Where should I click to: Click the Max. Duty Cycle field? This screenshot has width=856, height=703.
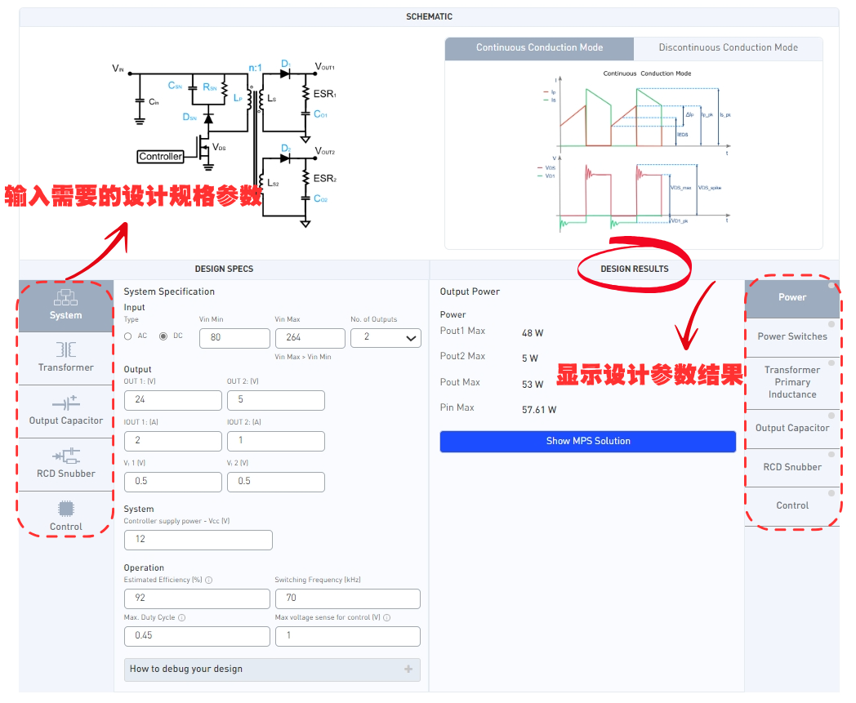197,636
